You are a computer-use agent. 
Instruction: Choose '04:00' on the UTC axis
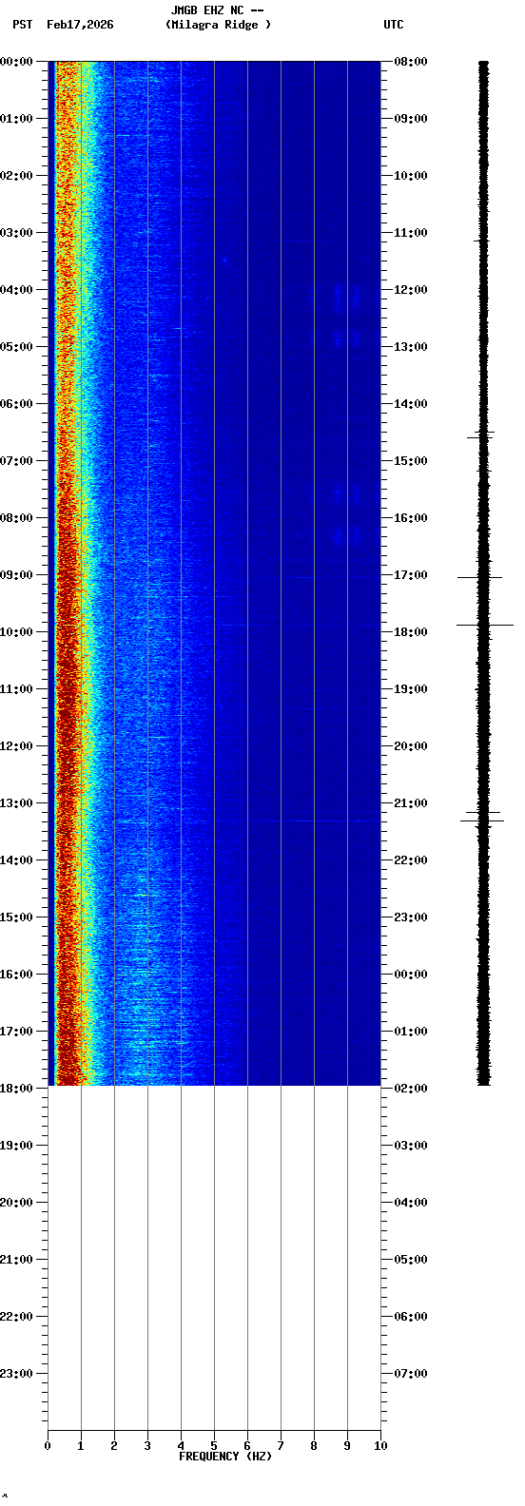coord(411,1203)
